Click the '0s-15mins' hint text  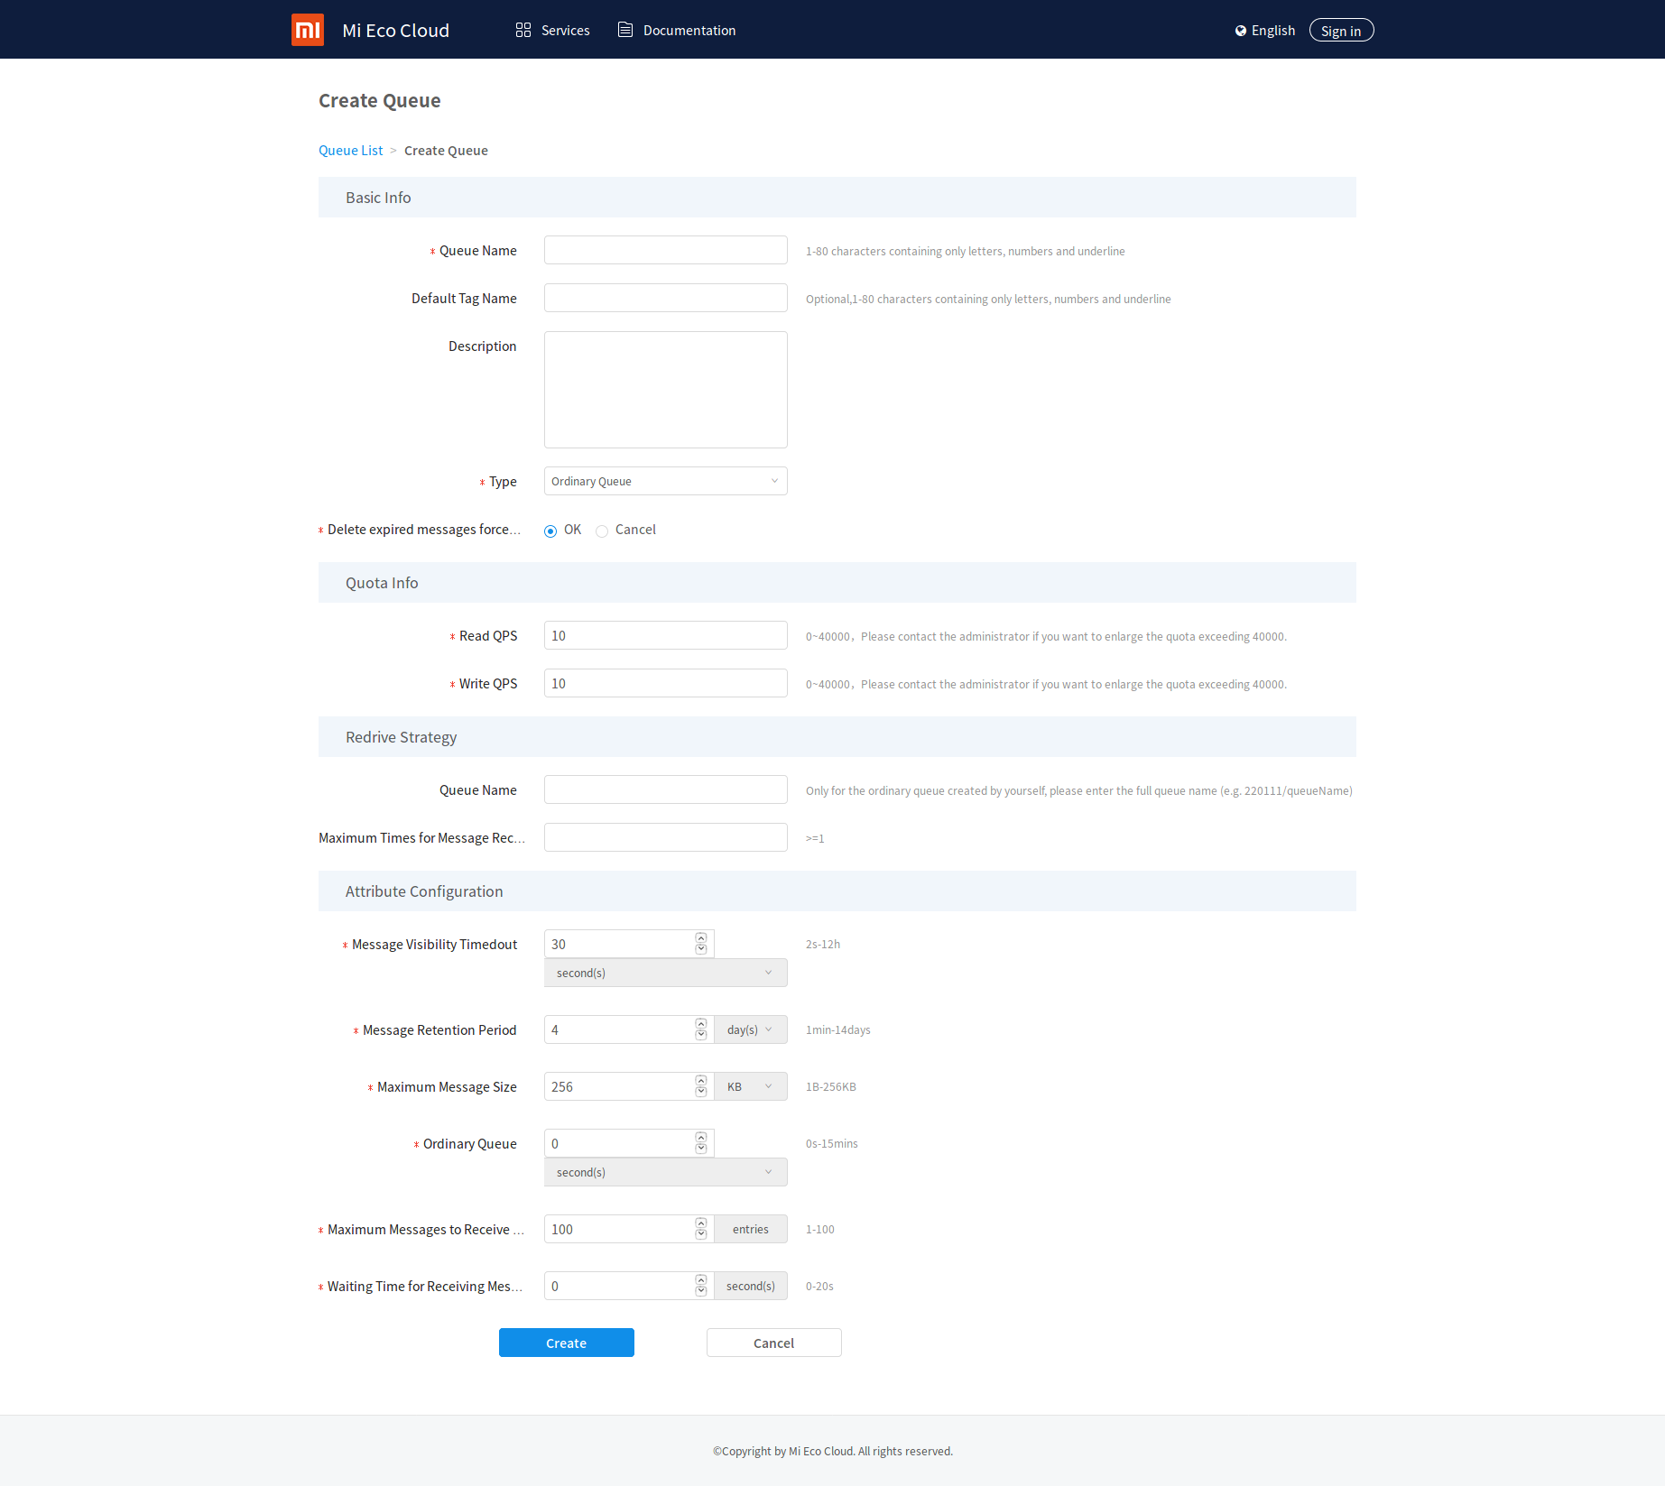(832, 1143)
